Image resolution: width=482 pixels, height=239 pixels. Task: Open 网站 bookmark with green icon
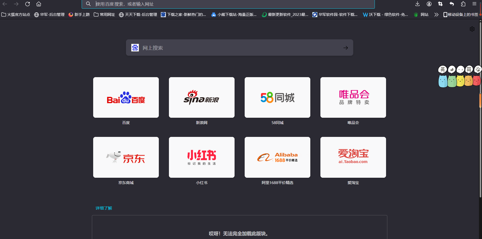[421, 15]
